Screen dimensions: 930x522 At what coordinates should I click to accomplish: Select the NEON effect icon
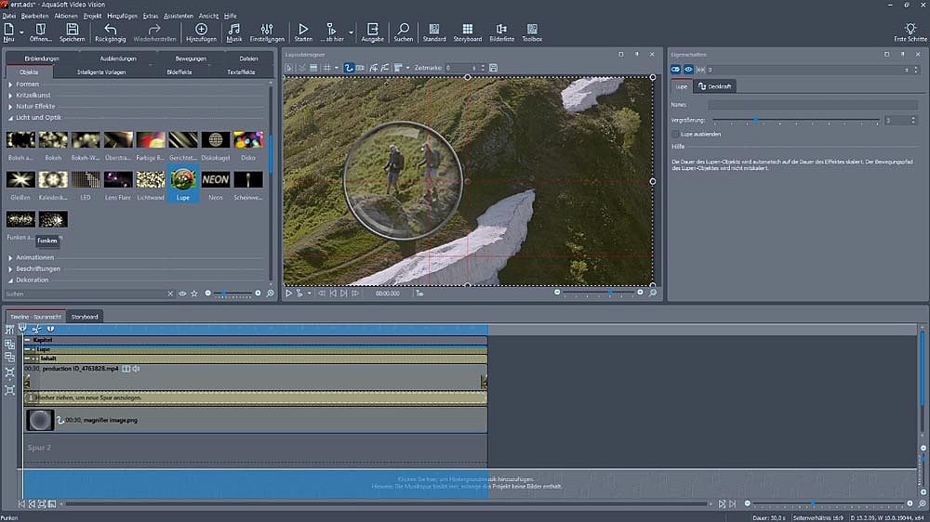[x=216, y=179]
